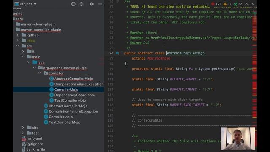
Task: Click the '@author others' Javadoc line
Action: (x=143, y=33)
